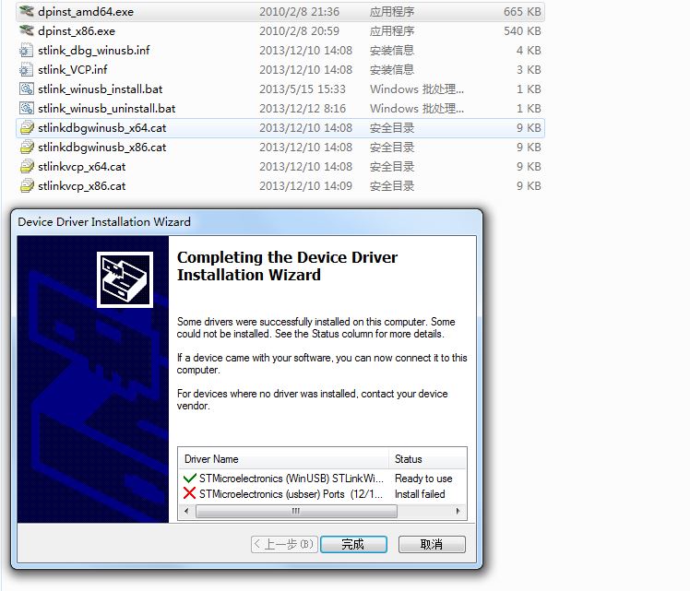Image resolution: width=690 pixels, height=591 pixels.
Task: Select the STMicroelectronics (usbser) Ports driver row
Action: point(322,494)
